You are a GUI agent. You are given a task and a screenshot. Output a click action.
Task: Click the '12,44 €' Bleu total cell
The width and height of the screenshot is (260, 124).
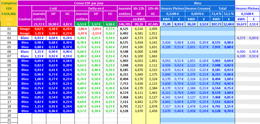pos(229,24)
